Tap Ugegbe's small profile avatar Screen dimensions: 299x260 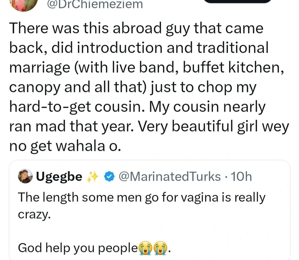pos(26,177)
